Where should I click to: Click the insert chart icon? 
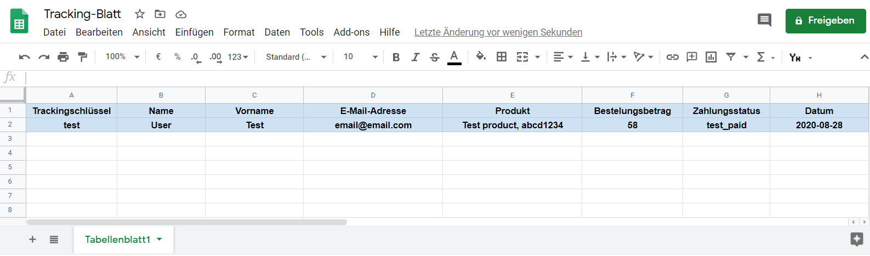tap(711, 57)
